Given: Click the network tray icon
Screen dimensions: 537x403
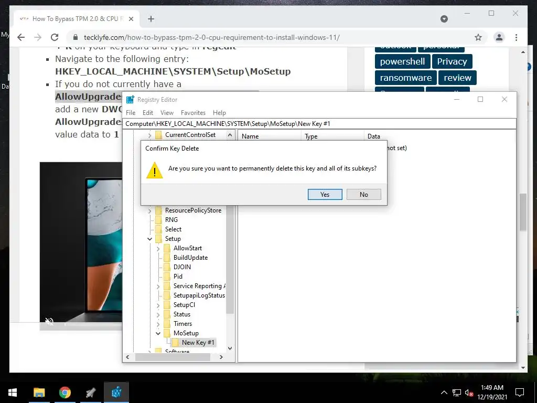Looking at the screenshot, I should click(457, 393).
